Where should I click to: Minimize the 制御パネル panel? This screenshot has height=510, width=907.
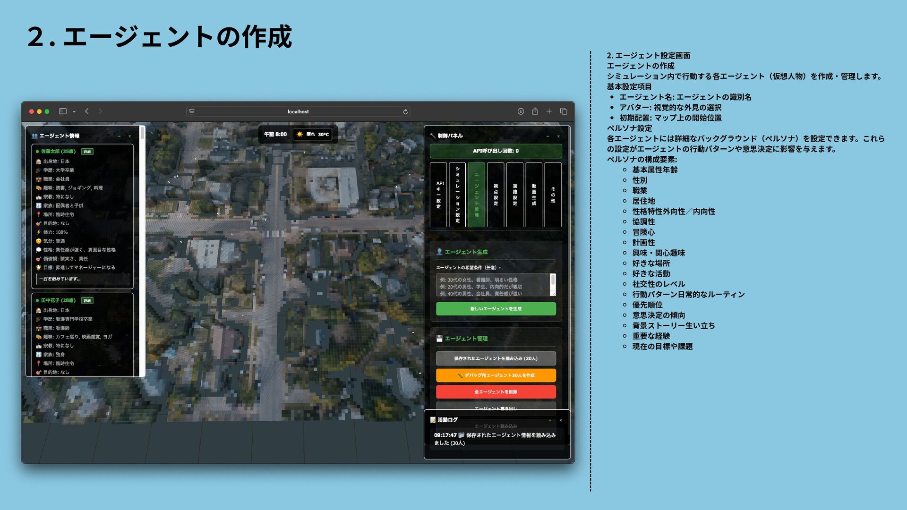(x=548, y=136)
